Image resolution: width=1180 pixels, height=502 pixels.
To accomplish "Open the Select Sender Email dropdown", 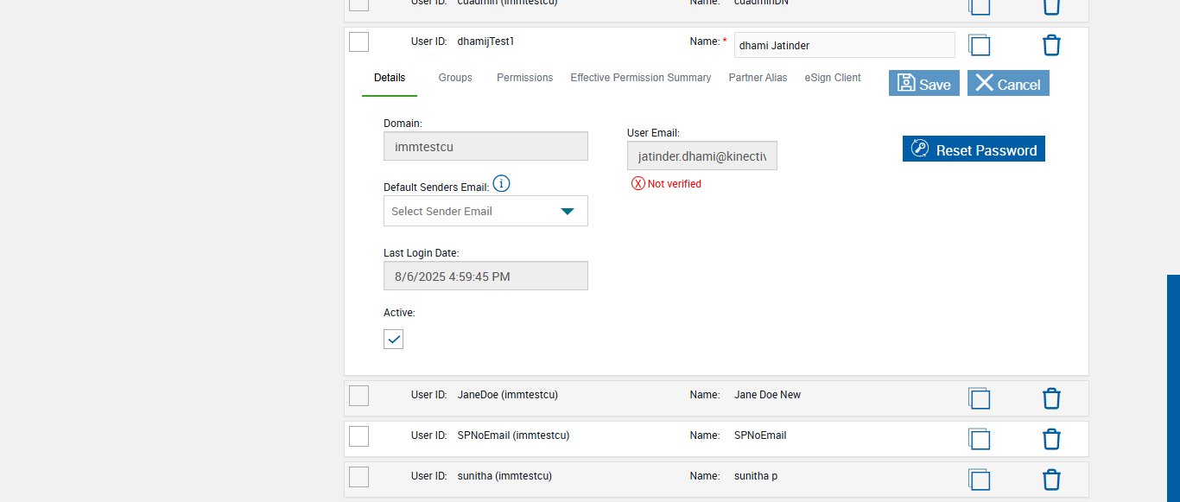I will [485, 211].
